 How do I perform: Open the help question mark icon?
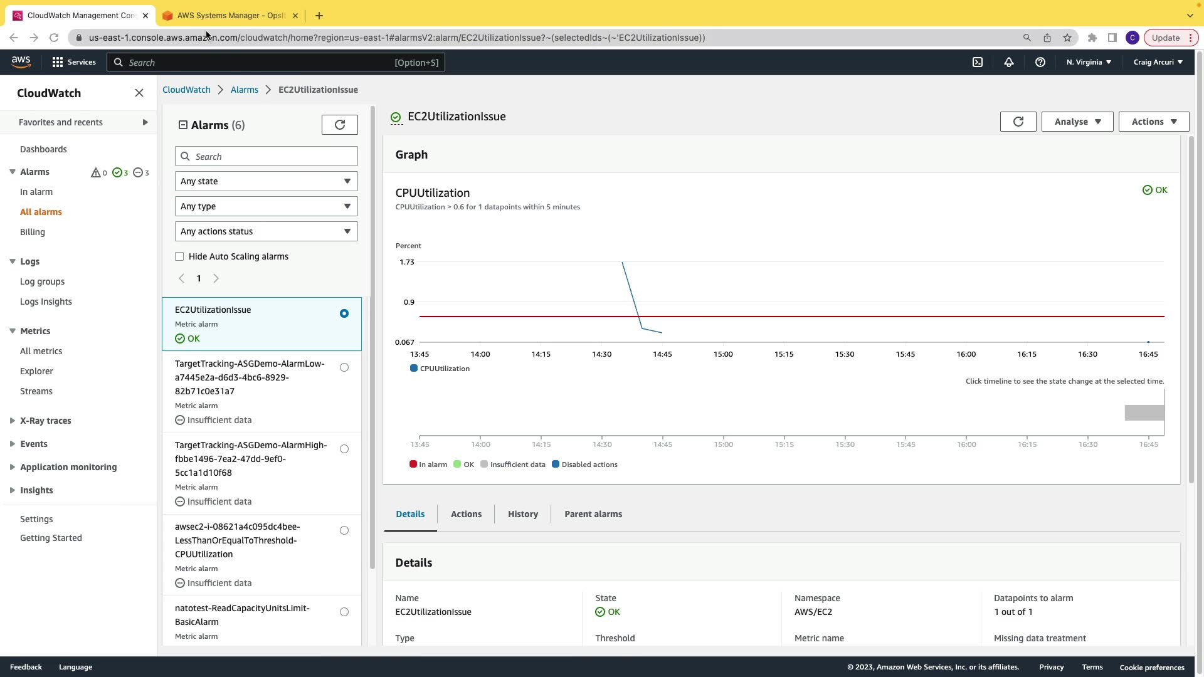pos(1040,62)
